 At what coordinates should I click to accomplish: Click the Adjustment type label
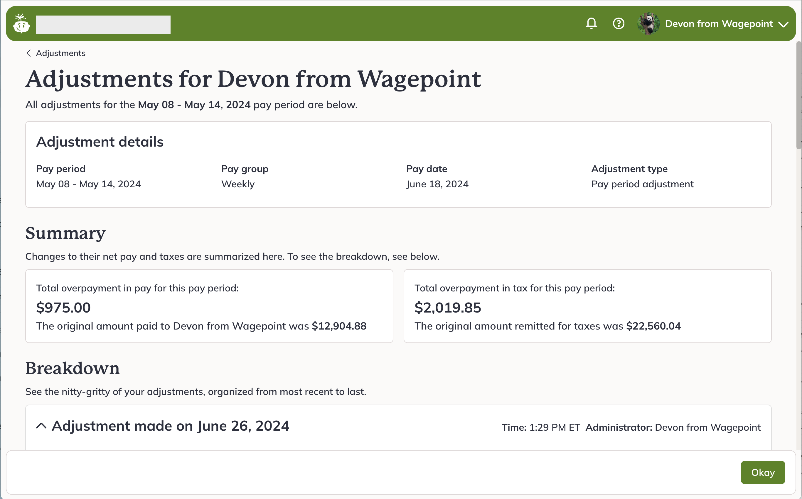click(629, 169)
